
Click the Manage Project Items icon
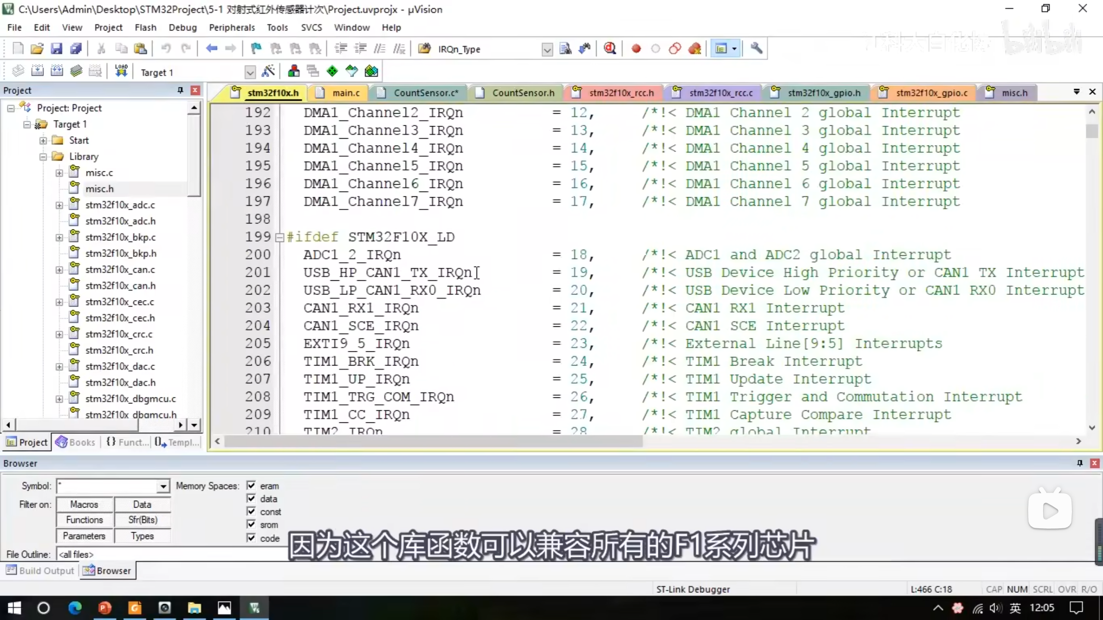[x=294, y=71]
